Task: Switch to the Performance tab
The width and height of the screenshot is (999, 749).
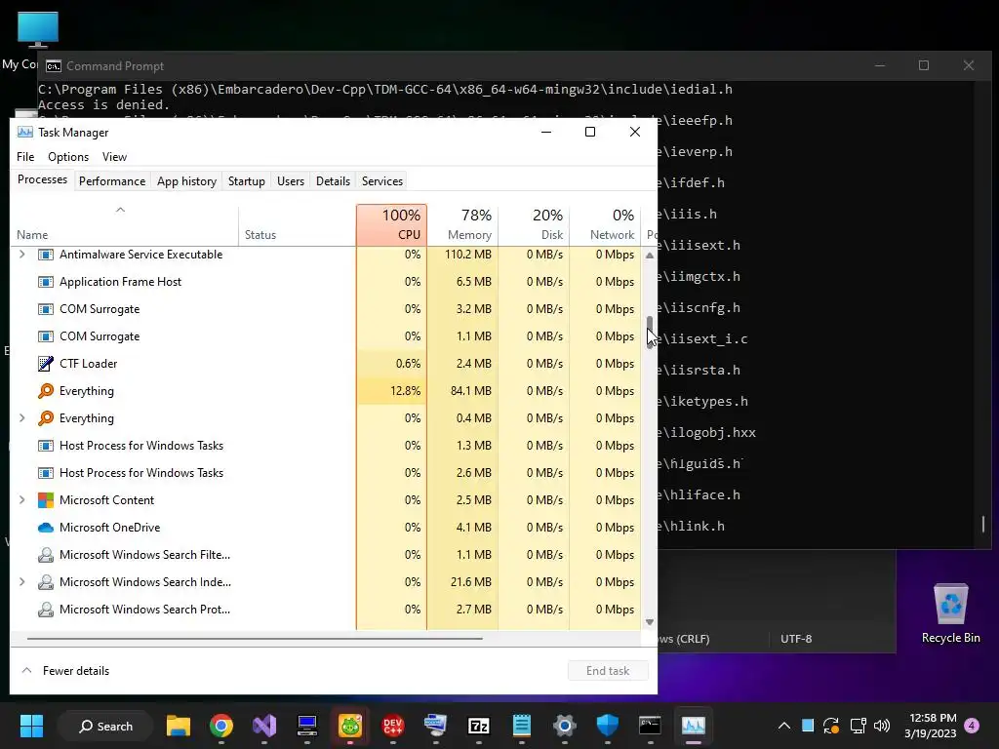Action: [x=112, y=180]
